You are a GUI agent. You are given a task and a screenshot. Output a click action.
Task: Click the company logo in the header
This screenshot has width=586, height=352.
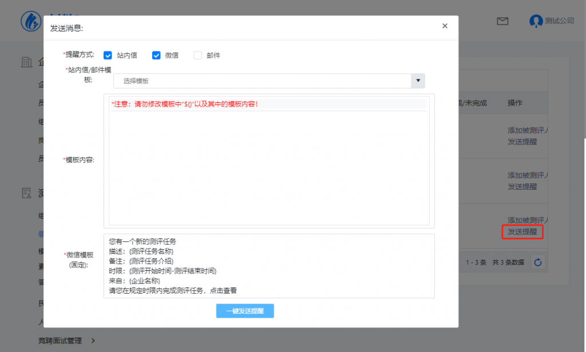[31, 21]
